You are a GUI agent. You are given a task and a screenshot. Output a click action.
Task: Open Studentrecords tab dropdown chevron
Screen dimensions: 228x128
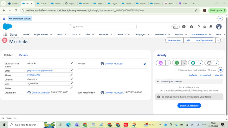[x=210, y=34]
